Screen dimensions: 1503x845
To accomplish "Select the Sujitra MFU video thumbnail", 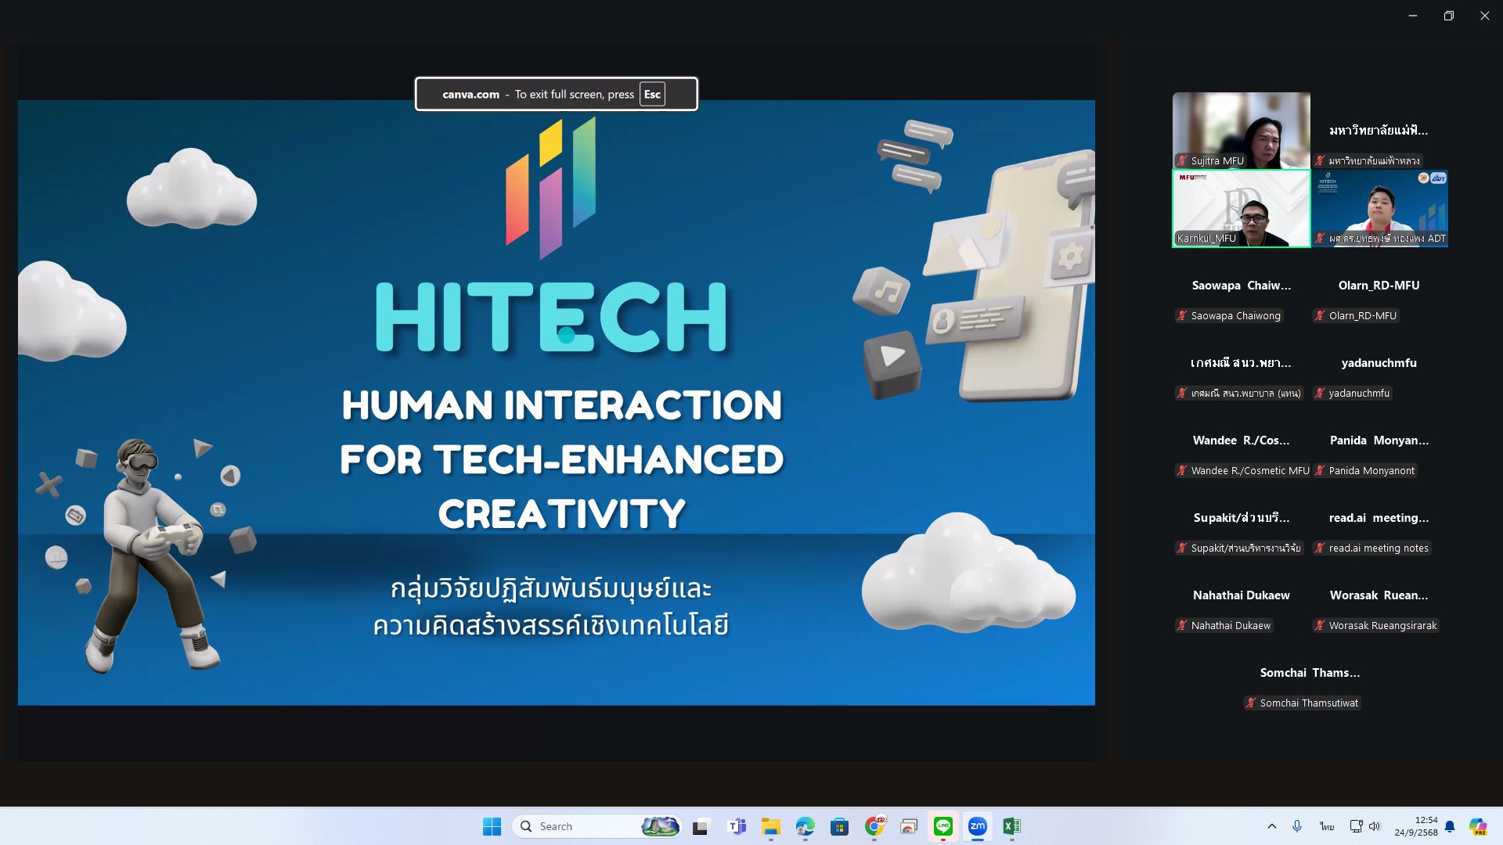I will pos(1242,131).
